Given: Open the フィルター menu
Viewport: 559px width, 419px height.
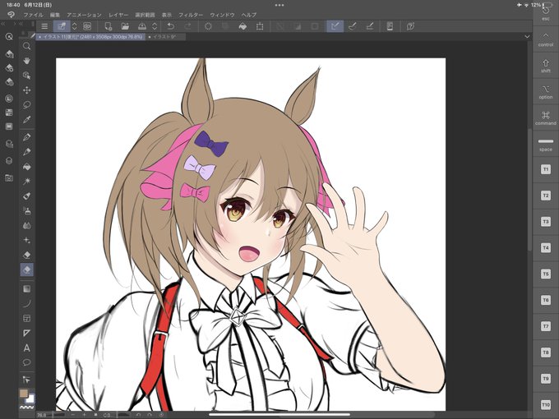Looking at the screenshot, I should tap(191, 15).
